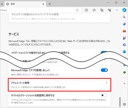Open a new tab with plus button
The height and width of the screenshot is (108, 128).
[x=50, y=4]
